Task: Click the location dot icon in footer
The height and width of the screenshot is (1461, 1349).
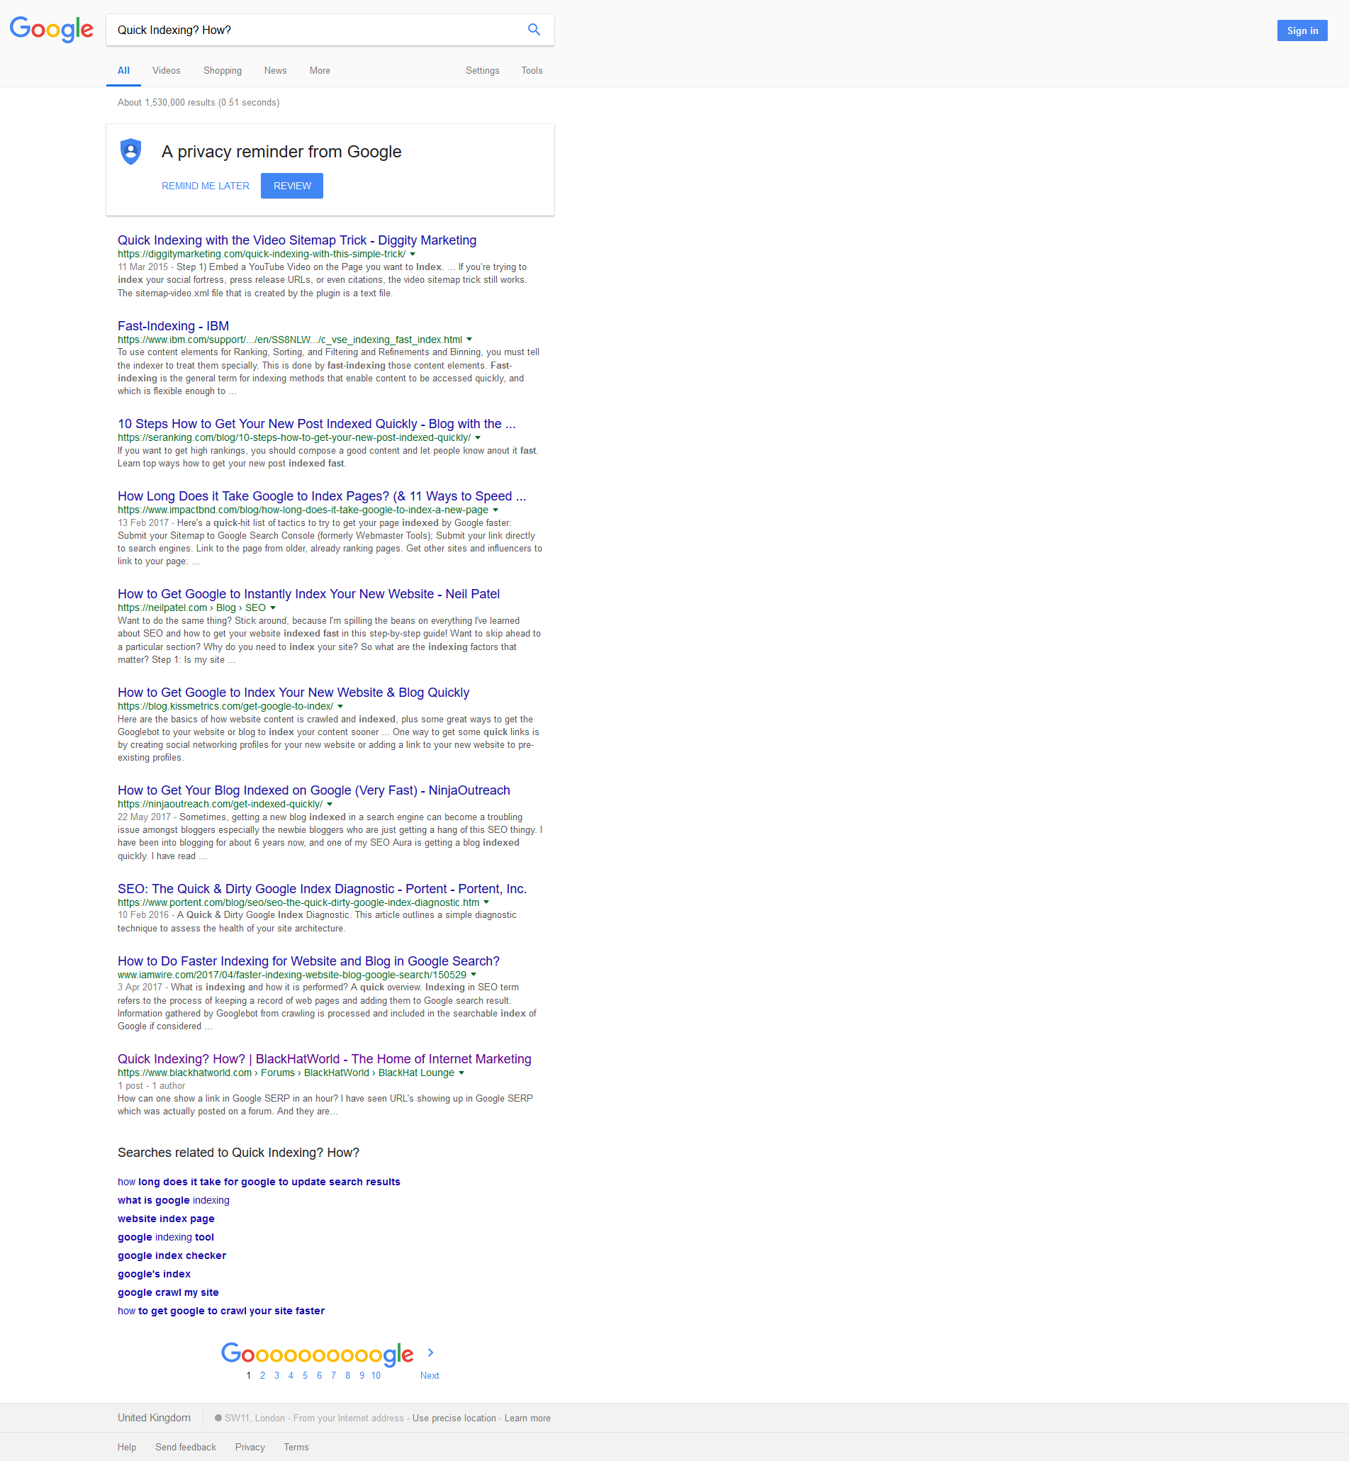Action: [x=218, y=1418]
